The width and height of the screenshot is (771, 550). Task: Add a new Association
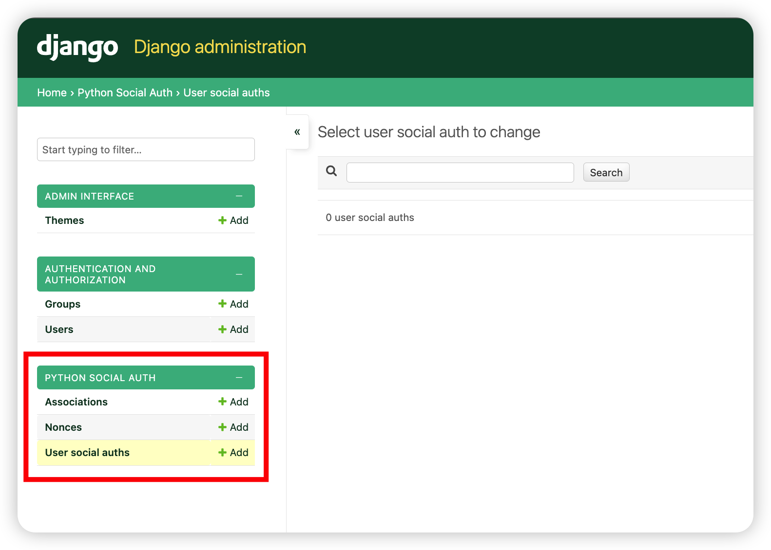233,402
